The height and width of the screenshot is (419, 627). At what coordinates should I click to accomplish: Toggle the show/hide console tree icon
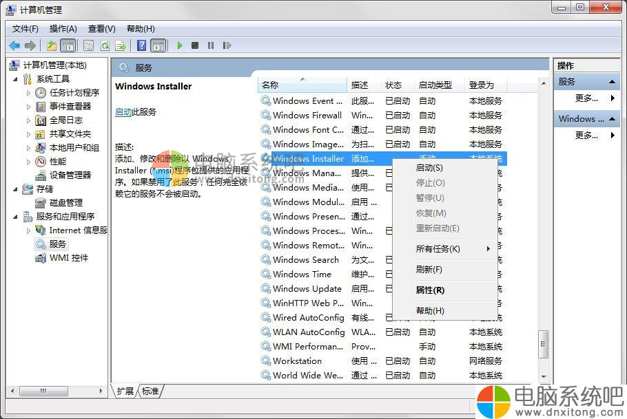[x=68, y=45]
